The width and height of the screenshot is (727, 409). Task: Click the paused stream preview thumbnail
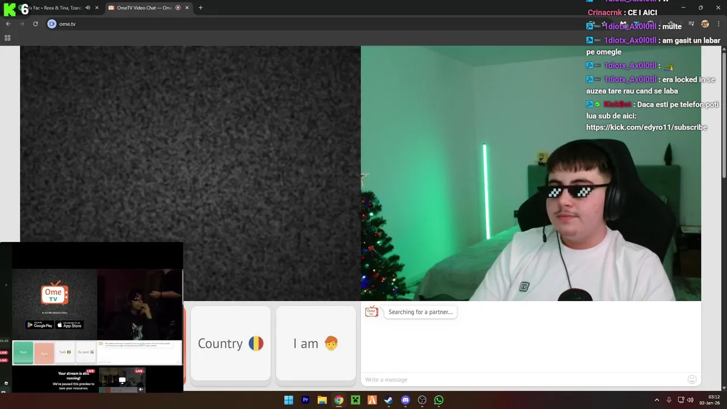pyautogui.click(x=122, y=380)
